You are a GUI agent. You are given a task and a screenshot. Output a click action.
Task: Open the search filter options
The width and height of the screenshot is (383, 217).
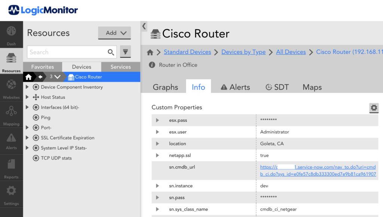(x=125, y=52)
